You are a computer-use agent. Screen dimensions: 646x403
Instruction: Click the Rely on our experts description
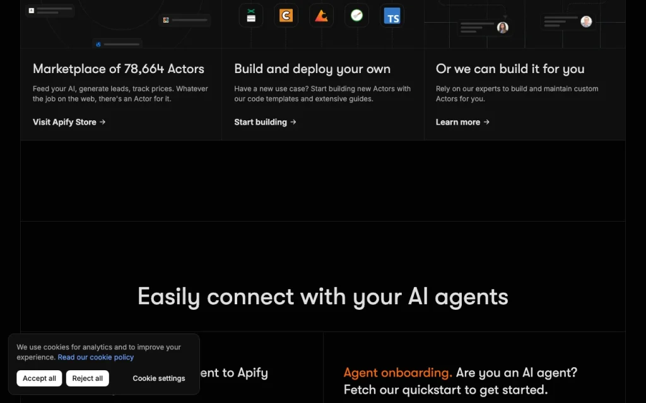(517, 94)
